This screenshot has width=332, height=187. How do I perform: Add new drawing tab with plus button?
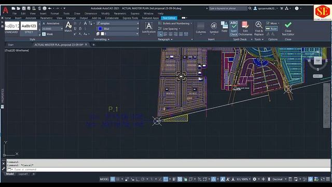pos(93,45)
